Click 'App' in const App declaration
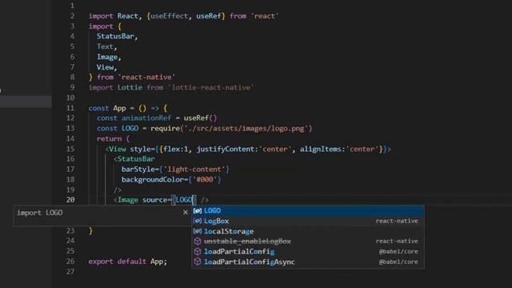 [119, 108]
